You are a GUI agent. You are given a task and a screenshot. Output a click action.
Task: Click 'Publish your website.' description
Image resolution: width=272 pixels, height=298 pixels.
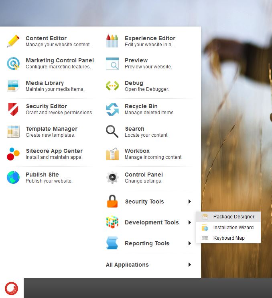tap(49, 181)
